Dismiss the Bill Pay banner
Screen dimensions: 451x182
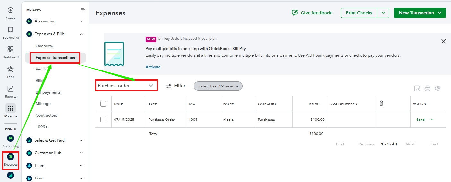pos(443,41)
